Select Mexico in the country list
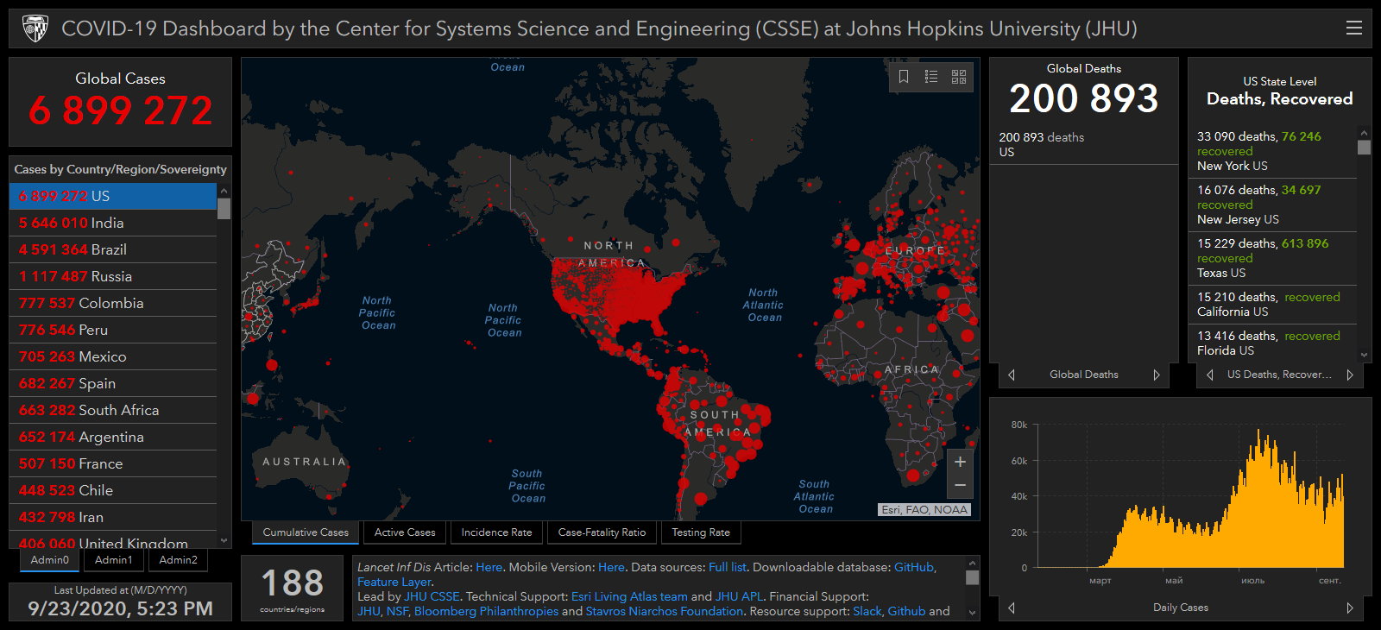 [113, 356]
